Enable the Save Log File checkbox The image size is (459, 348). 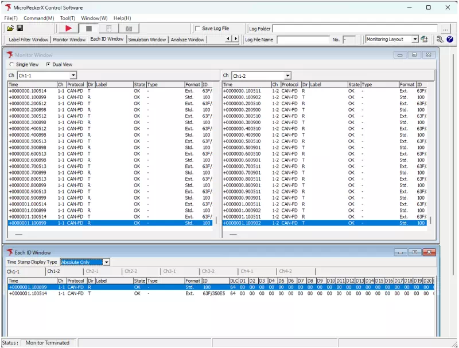pos(198,28)
